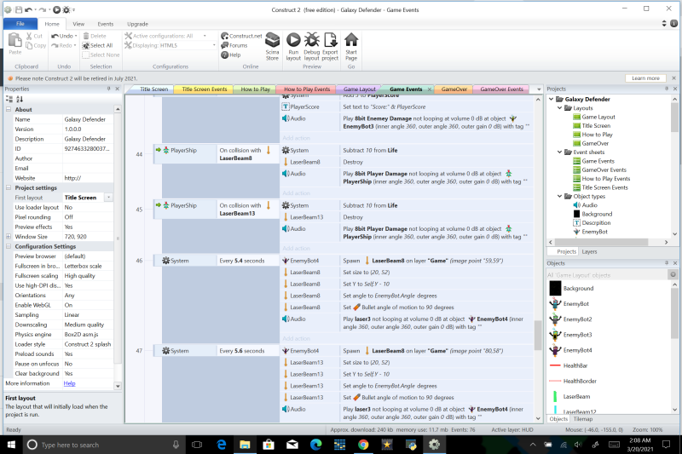The image size is (682, 454).
Task: Collapse the About properties section
Action: (9, 110)
